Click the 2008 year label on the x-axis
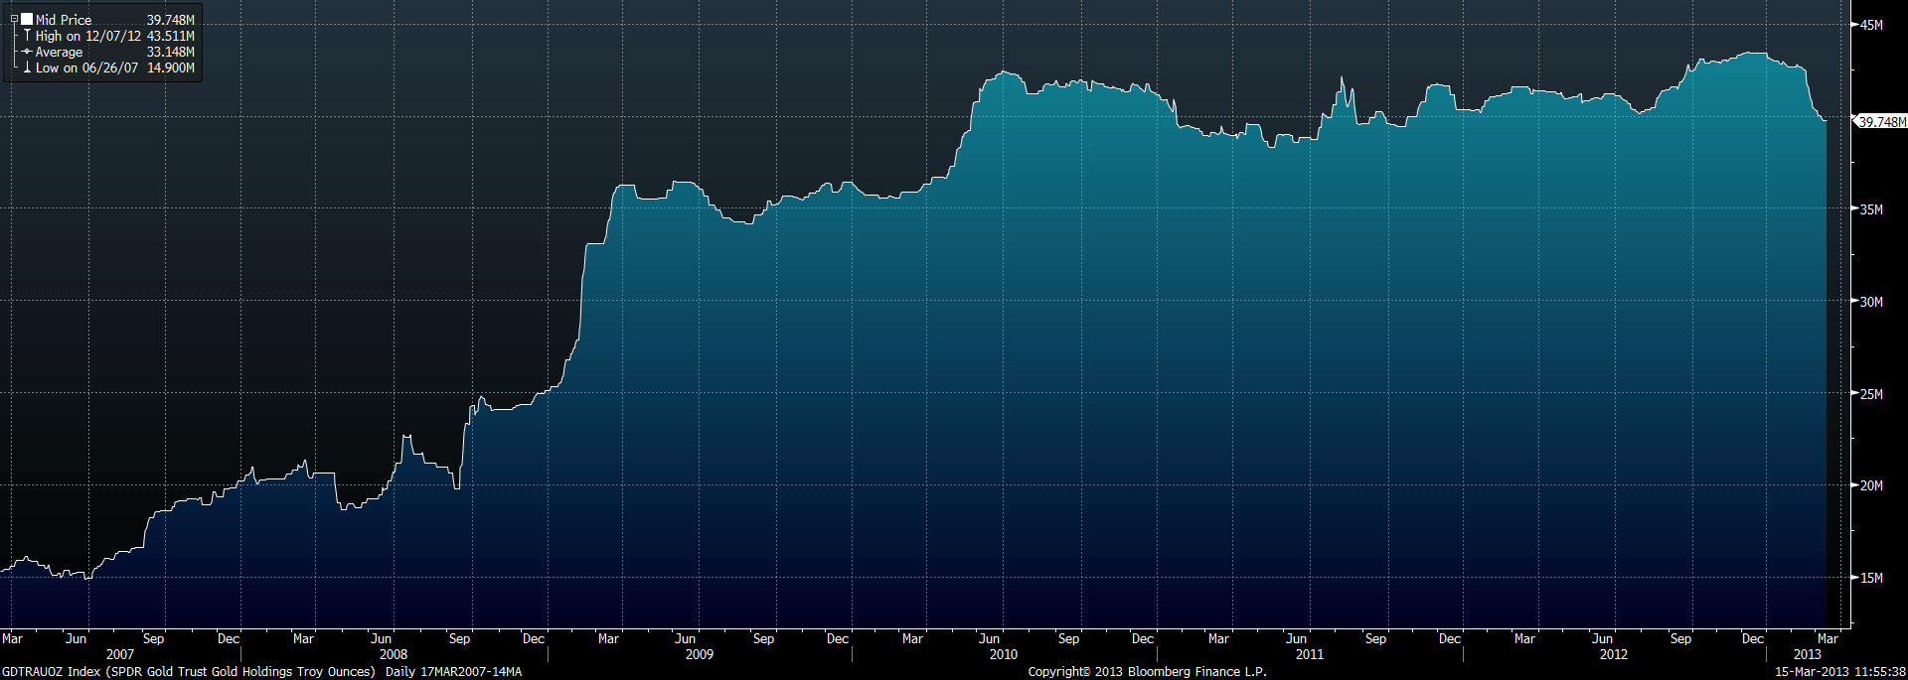The width and height of the screenshot is (1908, 680). point(394,654)
